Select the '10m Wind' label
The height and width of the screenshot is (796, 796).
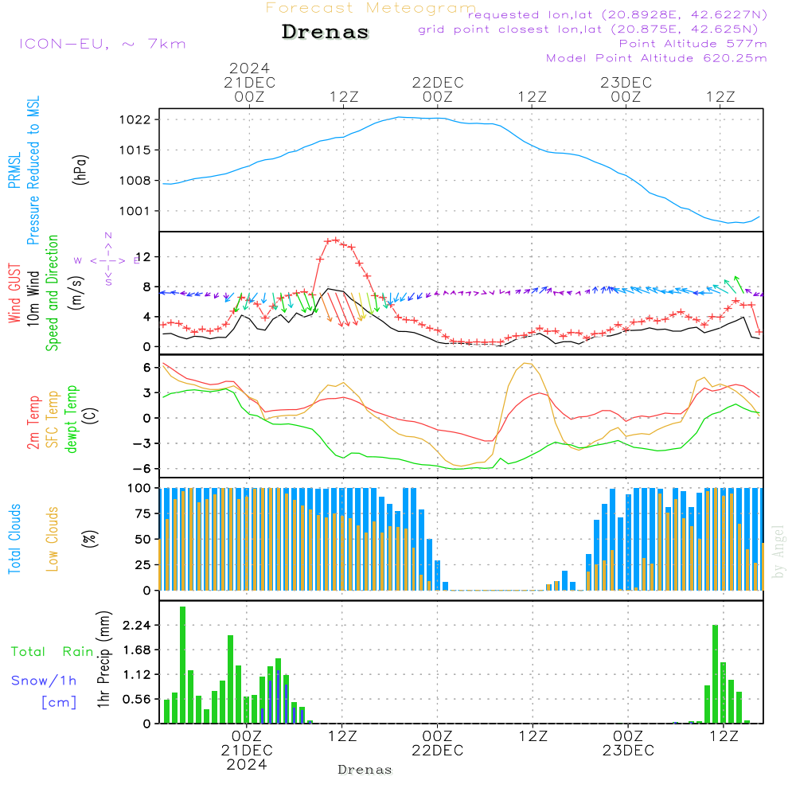coord(33,298)
